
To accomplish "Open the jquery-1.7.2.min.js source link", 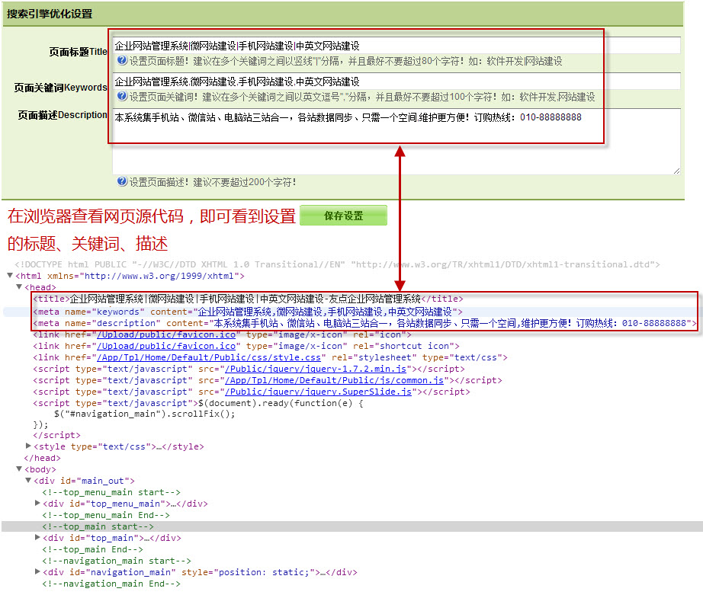I will pos(316,369).
